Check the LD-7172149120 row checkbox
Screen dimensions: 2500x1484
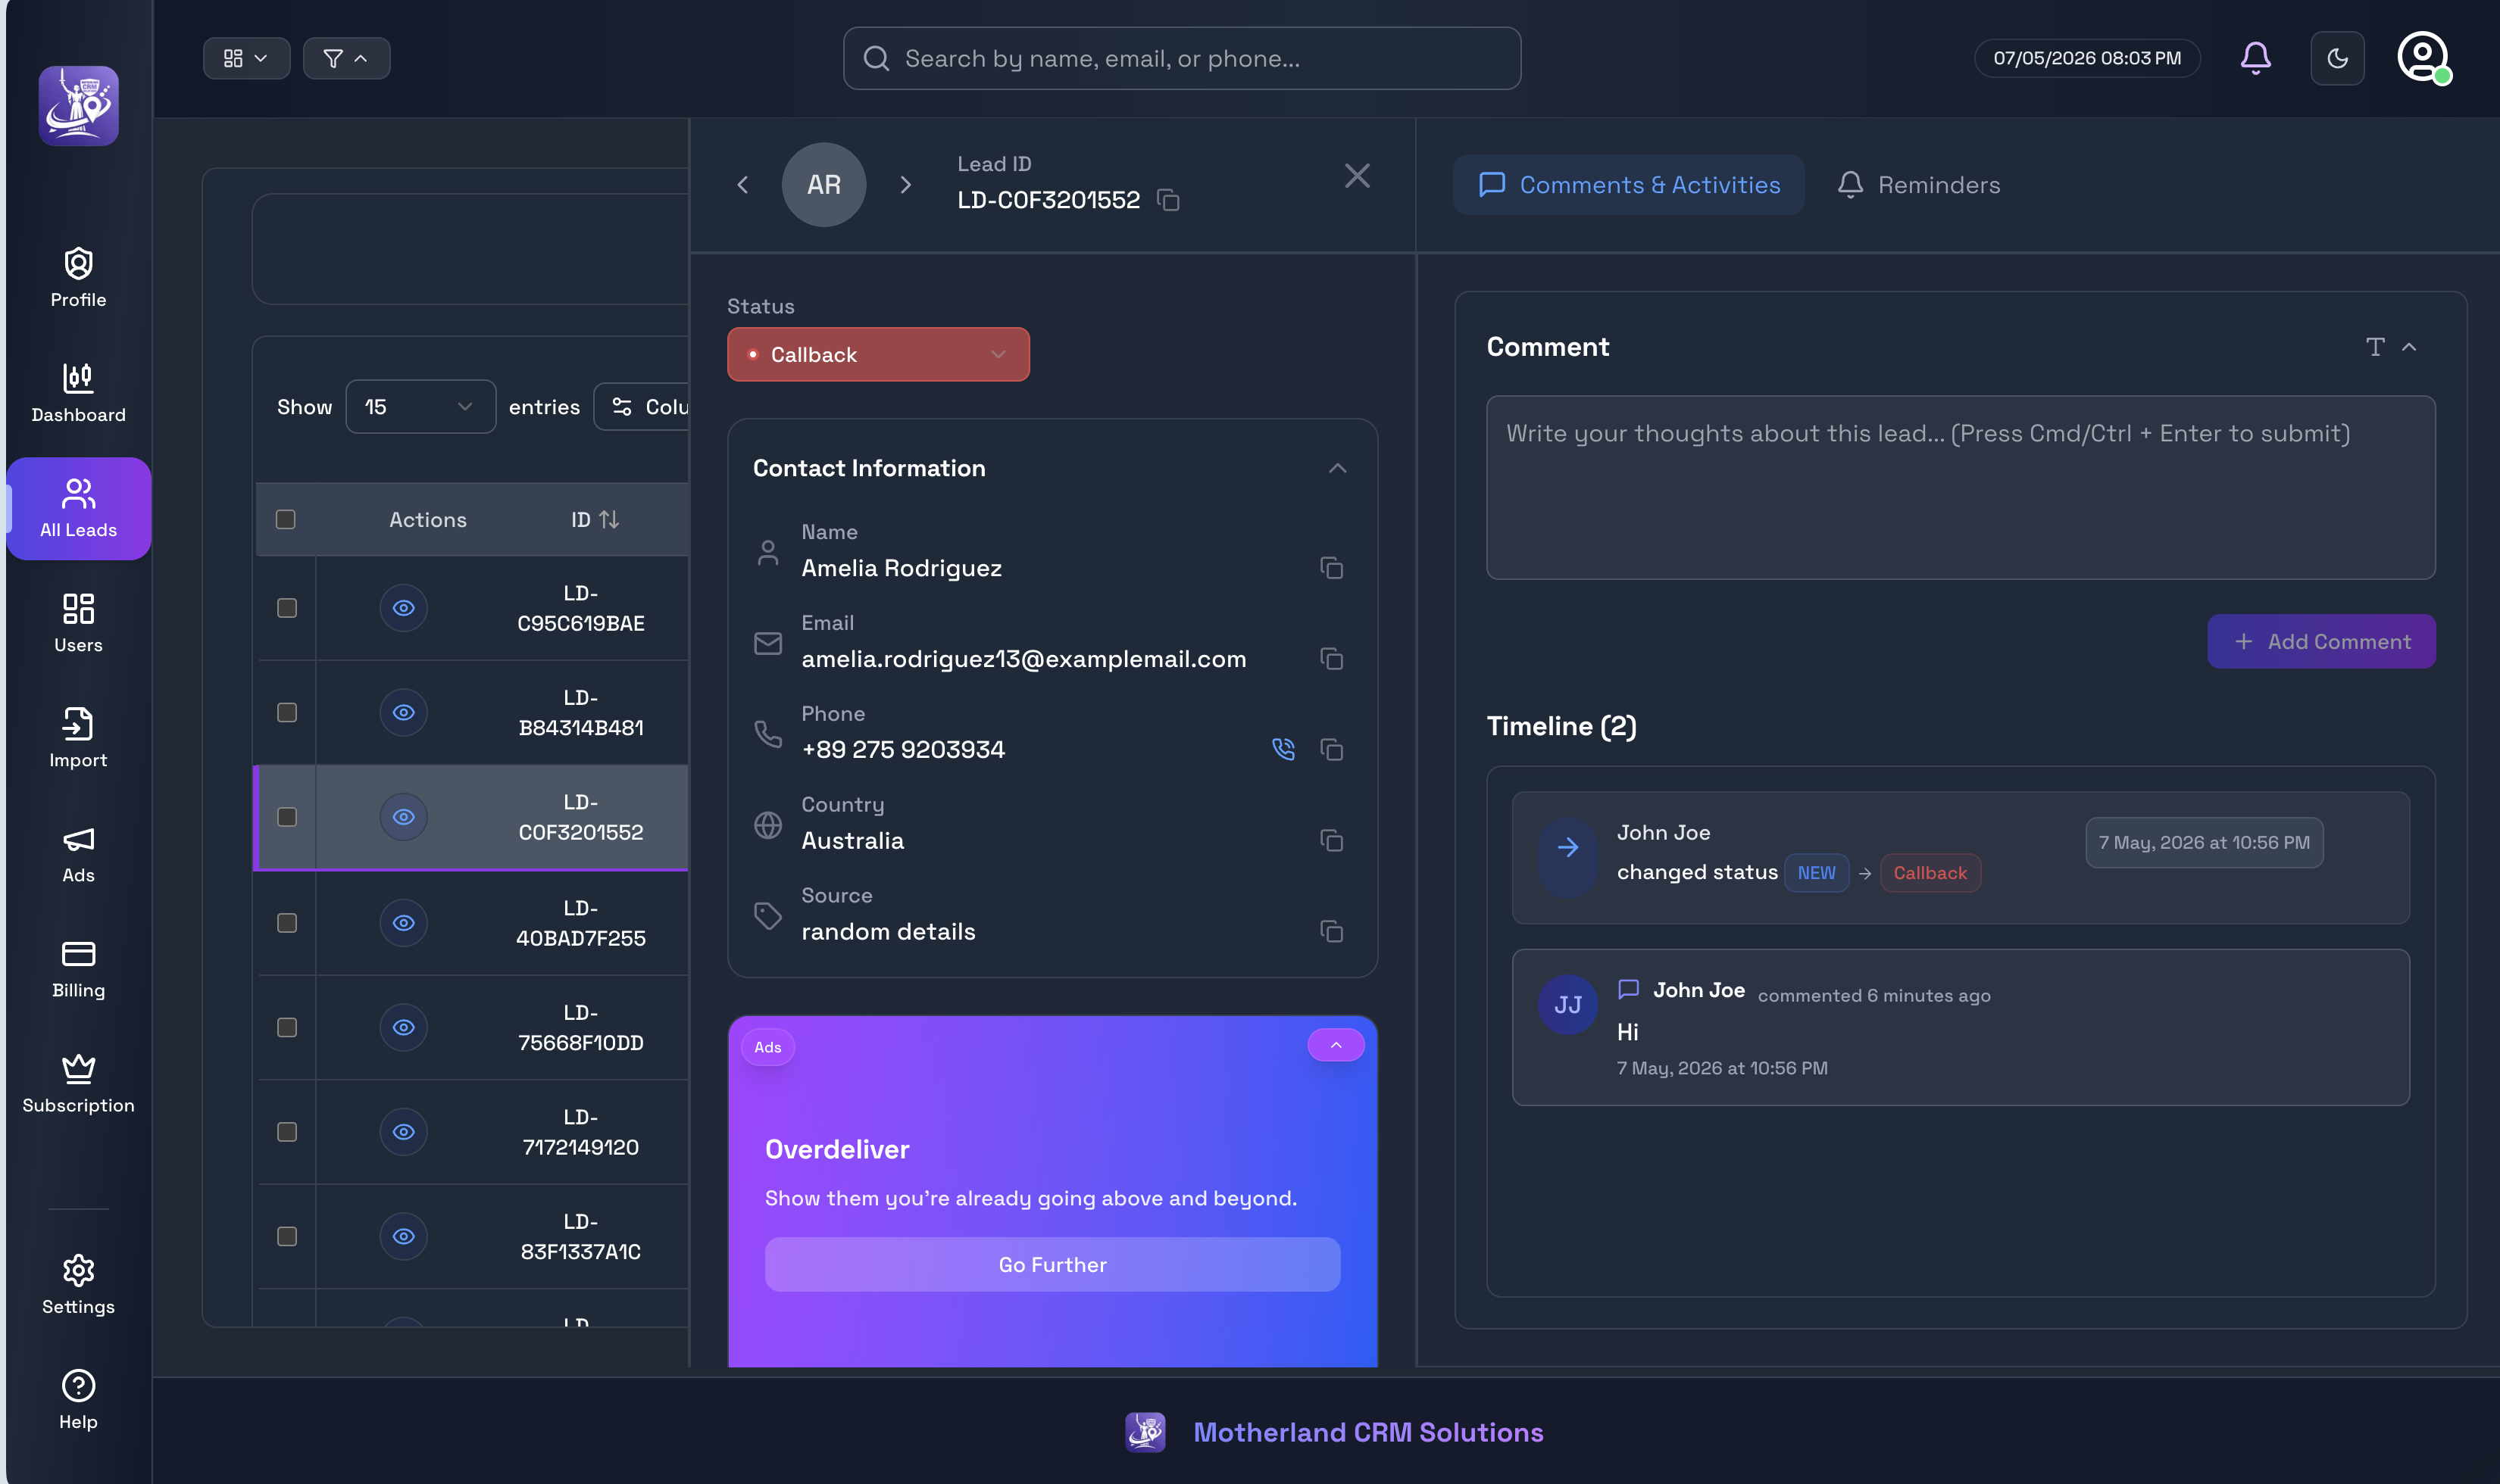(287, 1132)
